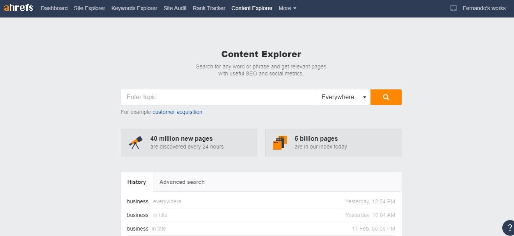Focus the Enter topic search field
Viewport: 514px width, 236px height.
[219, 97]
